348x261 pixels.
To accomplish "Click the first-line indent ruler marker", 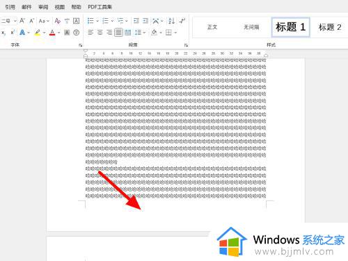I will 86,51.
